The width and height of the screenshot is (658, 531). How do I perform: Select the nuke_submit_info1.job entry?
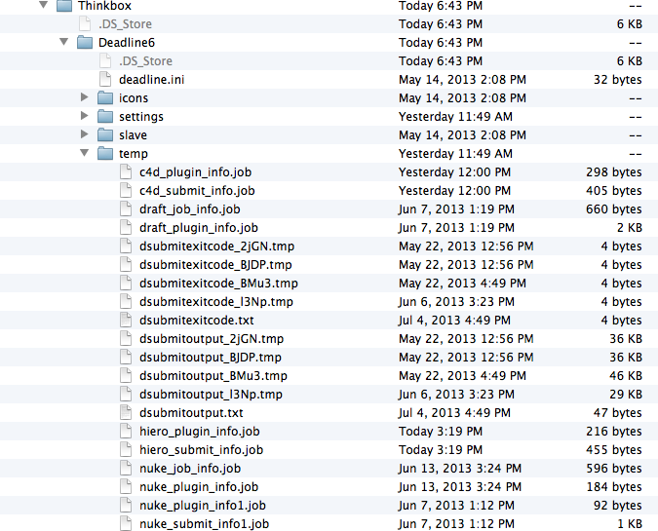[204, 524]
